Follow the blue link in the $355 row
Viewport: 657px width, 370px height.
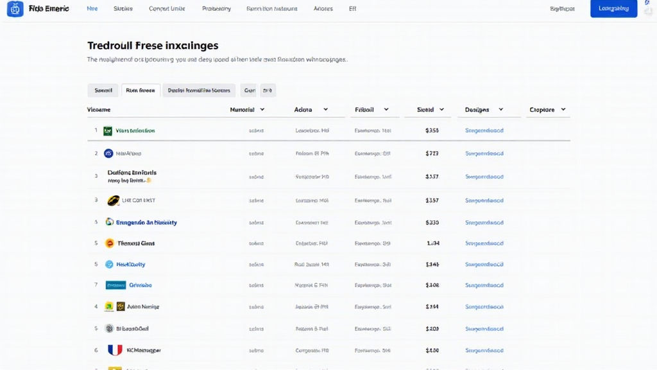pos(484,130)
